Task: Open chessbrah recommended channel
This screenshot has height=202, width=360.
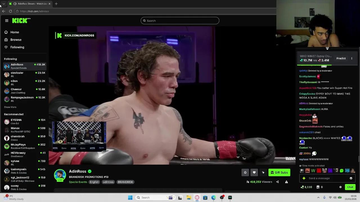Action: 24,138
